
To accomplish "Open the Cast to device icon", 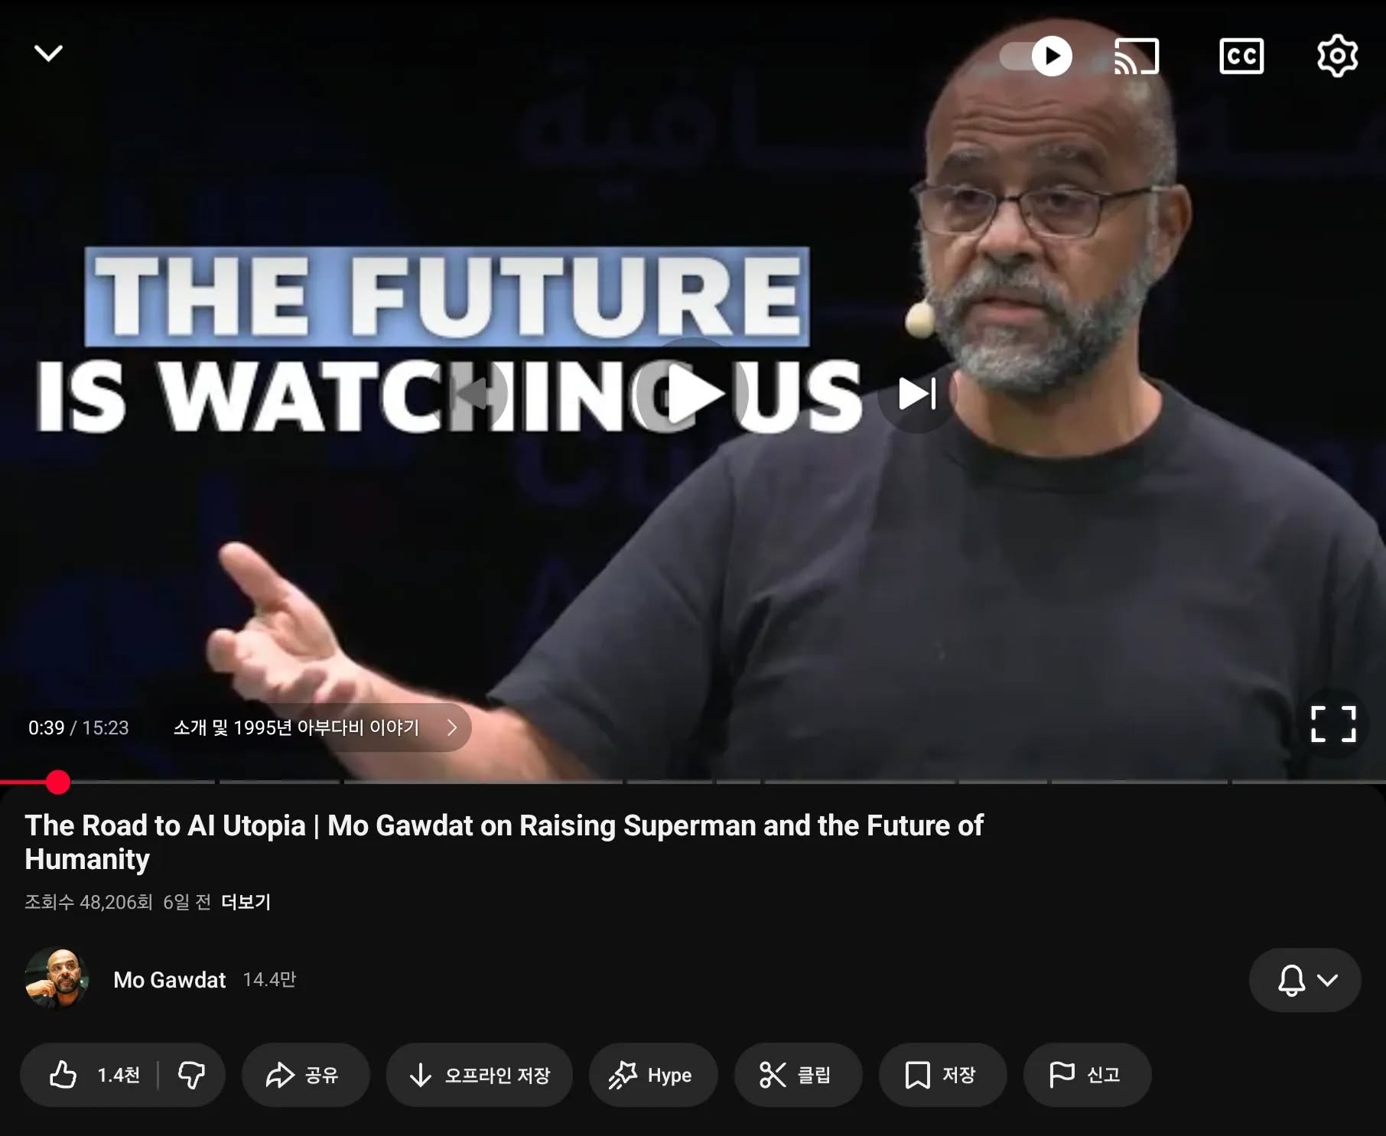I will click(1137, 57).
